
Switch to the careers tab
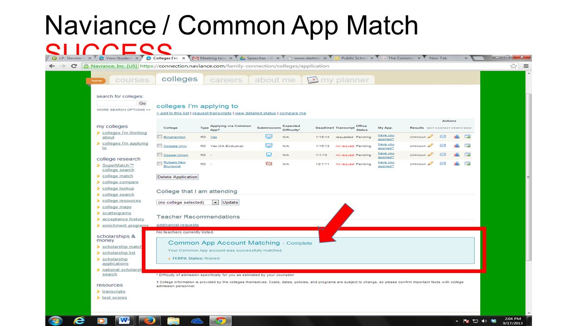tap(226, 80)
